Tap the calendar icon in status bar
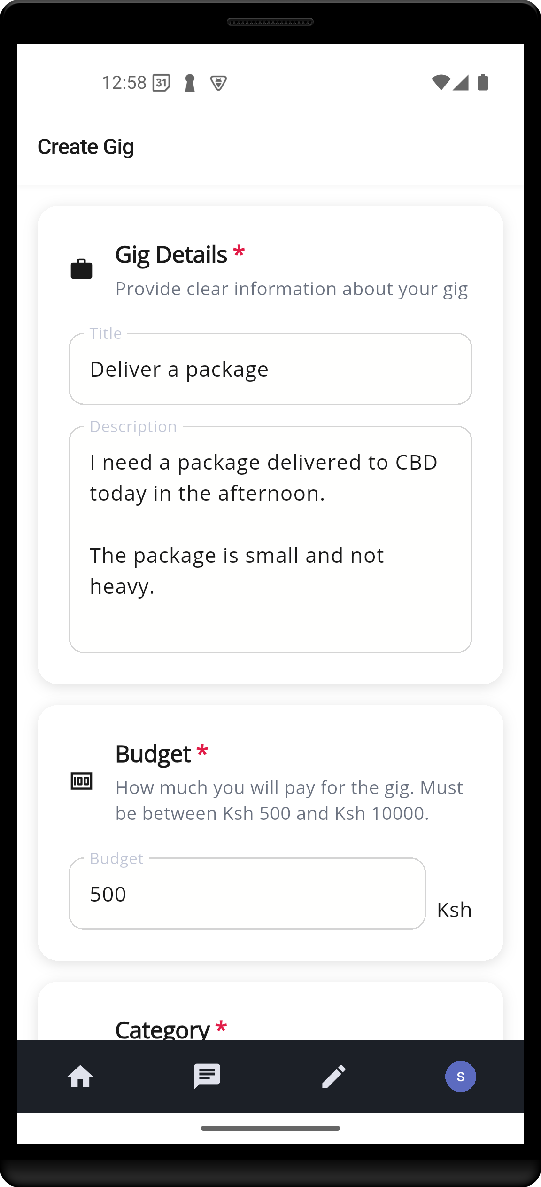The width and height of the screenshot is (541, 1187). pyautogui.click(x=162, y=83)
